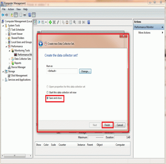Click the Cancel button in wizard
Image resolution: width=166 pixels, height=164 pixels.
pyautogui.click(x=120, y=125)
